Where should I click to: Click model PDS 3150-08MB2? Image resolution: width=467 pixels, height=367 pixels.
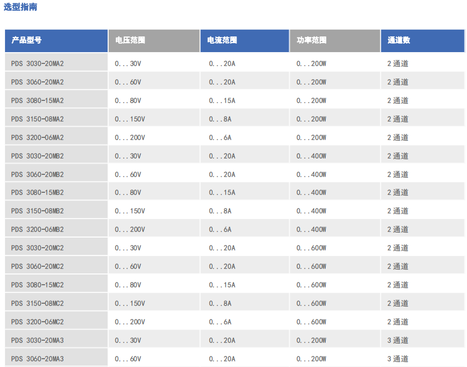point(38,211)
